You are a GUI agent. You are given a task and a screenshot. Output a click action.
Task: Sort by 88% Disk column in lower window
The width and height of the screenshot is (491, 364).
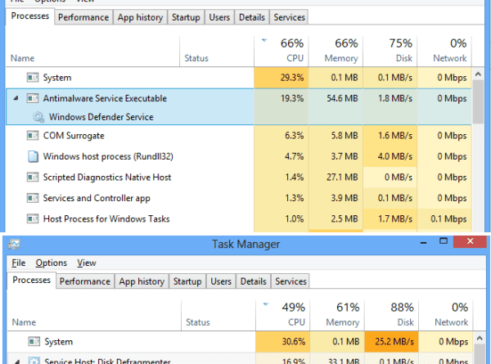coord(392,315)
